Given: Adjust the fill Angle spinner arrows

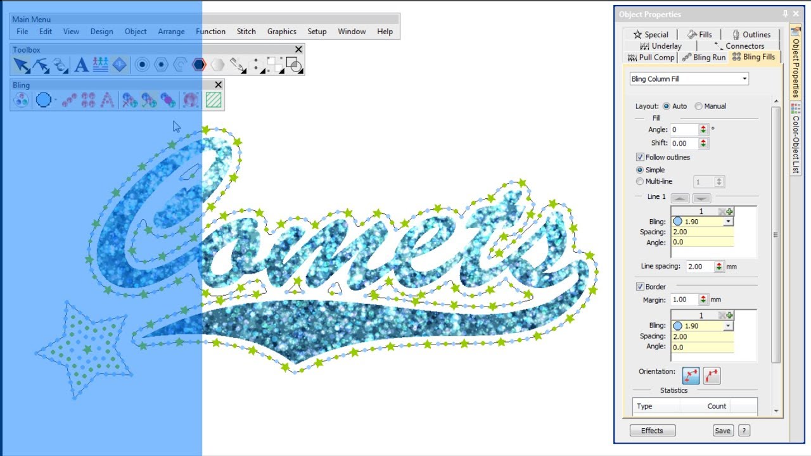Looking at the screenshot, I should 703,129.
